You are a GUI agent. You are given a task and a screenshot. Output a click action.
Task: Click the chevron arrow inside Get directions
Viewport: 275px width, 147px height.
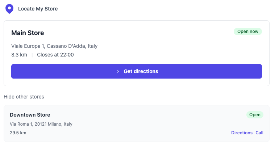118,71
